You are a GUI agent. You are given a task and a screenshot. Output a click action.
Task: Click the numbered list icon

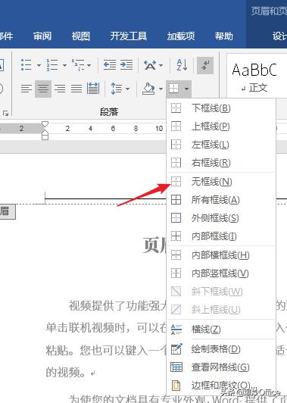(x=52, y=65)
